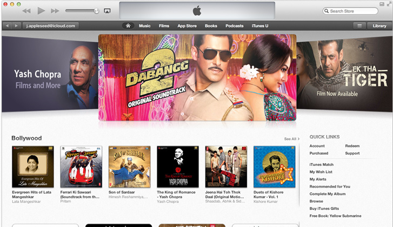Open the Podcasts tab
This screenshot has height=227, width=393.
tap(234, 26)
